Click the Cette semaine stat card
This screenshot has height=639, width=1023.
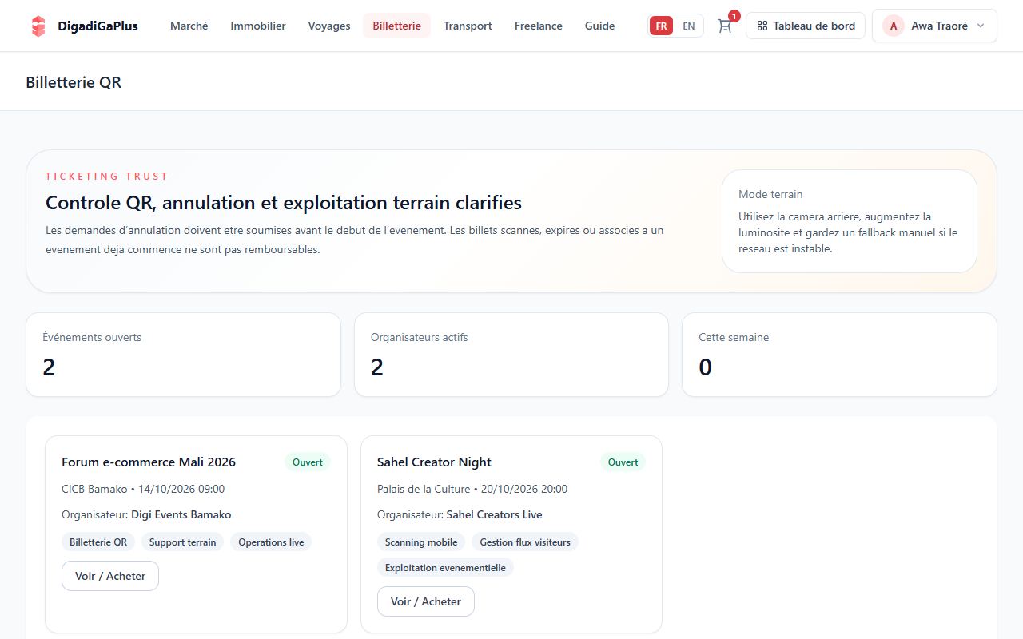pyautogui.click(x=839, y=355)
